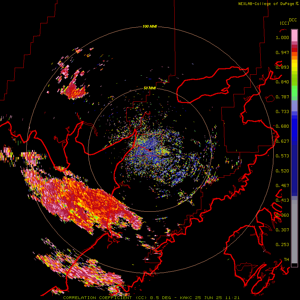Click the 0.520 legend value
The width and height of the screenshot is (300, 300).
tap(282, 171)
